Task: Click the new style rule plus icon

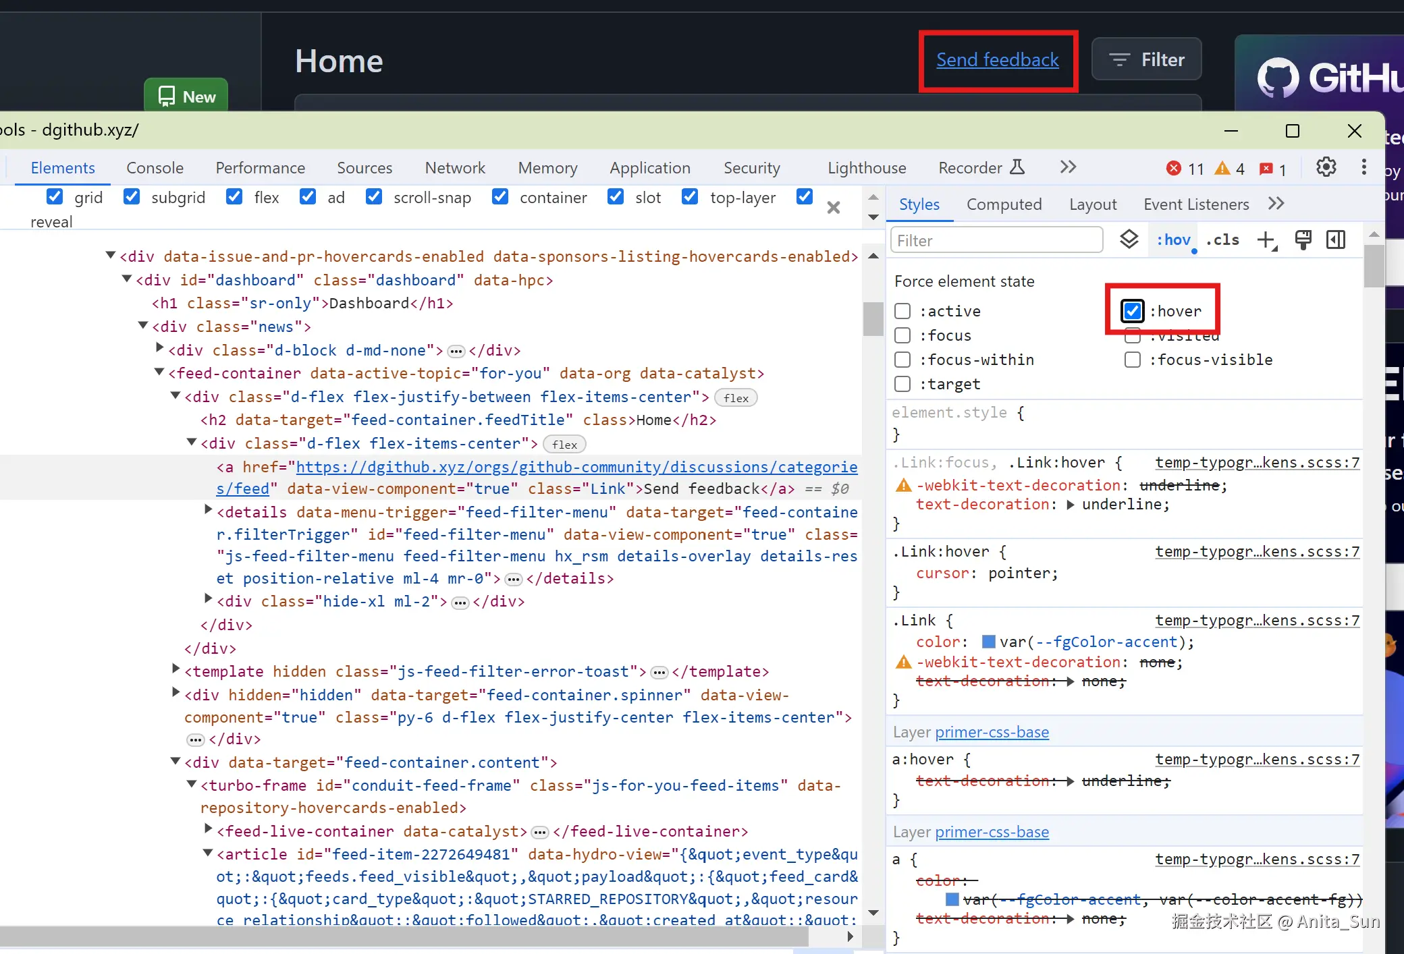Action: pyautogui.click(x=1266, y=240)
